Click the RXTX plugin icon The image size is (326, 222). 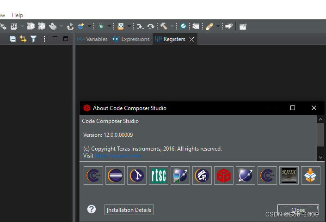289,175
